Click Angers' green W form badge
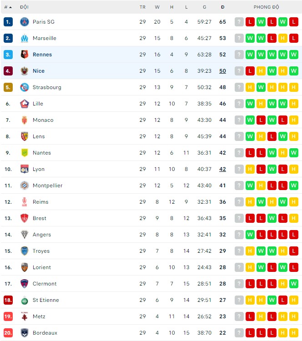 [x=250, y=235]
